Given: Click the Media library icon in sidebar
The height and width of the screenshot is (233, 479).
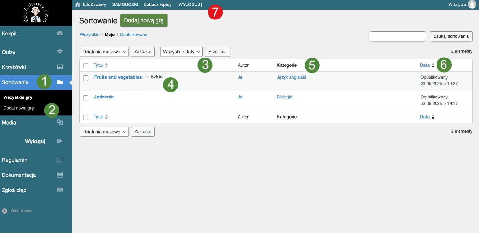Looking at the screenshot, I should [x=60, y=122].
